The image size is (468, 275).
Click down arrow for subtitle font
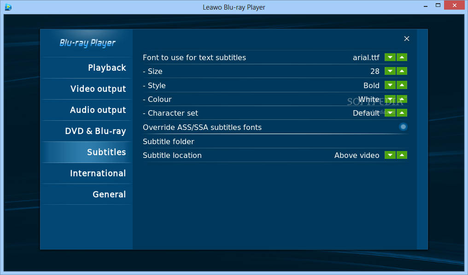390,57
